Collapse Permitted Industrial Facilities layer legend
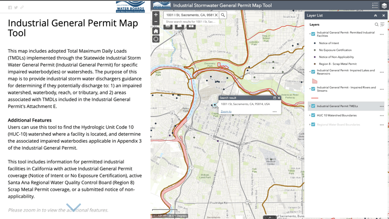389x219 pixels. [310, 34]
